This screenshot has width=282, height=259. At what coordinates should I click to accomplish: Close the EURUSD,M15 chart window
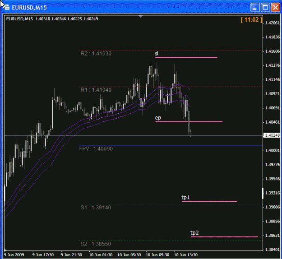click(x=276, y=8)
